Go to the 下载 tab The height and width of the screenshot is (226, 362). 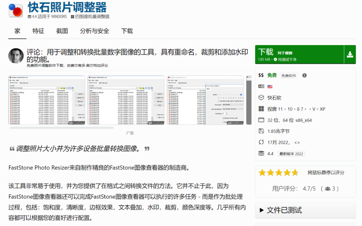(x=127, y=31)
